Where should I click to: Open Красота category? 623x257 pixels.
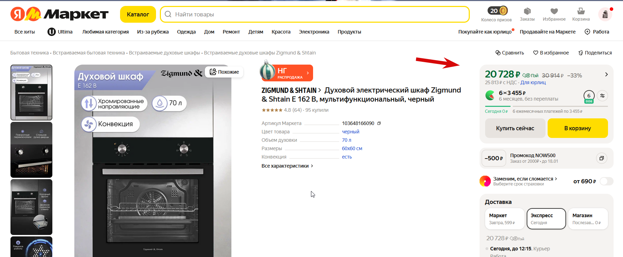click(x=281, y=32)
